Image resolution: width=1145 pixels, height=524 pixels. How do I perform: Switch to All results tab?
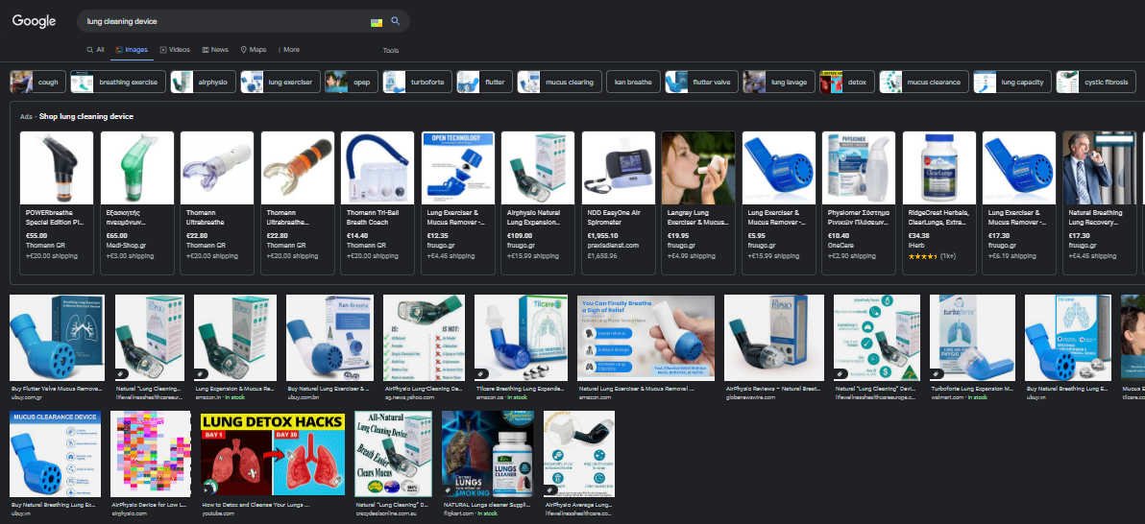tap(95, 50)
